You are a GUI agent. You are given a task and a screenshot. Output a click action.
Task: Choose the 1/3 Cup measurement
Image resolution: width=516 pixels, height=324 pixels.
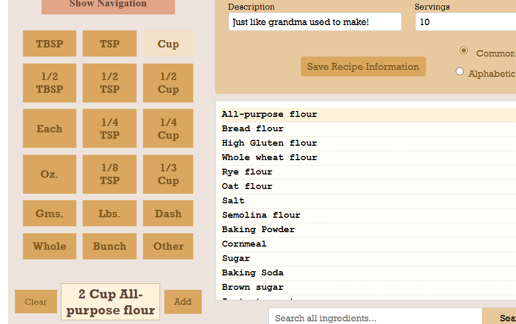[x=168, y=174]
